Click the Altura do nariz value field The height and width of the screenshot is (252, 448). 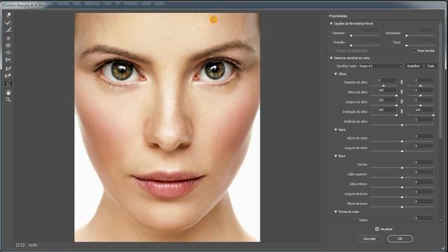pyautogui.click(x=423, y=136)
